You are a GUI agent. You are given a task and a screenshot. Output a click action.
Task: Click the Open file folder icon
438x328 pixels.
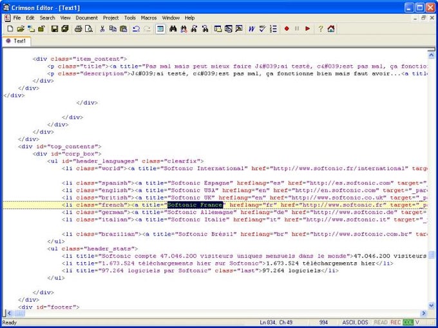click(x=21, y=29)
